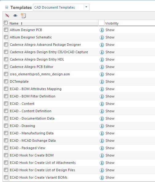The width and height of the screenshot is (155, 182).
Task: Tick the select-all checkbox in the header
Action: click(x=6, y=22)
